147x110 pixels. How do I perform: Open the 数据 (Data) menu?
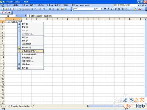click(58, 5)
